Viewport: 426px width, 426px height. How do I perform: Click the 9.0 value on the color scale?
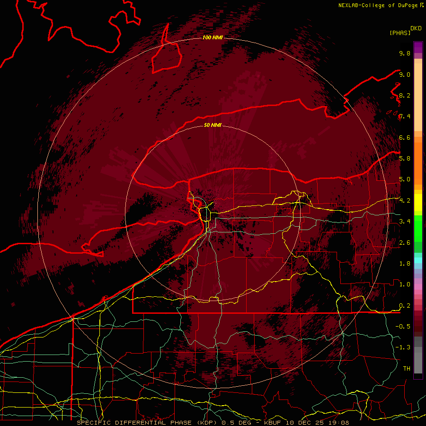click(405, 75)
